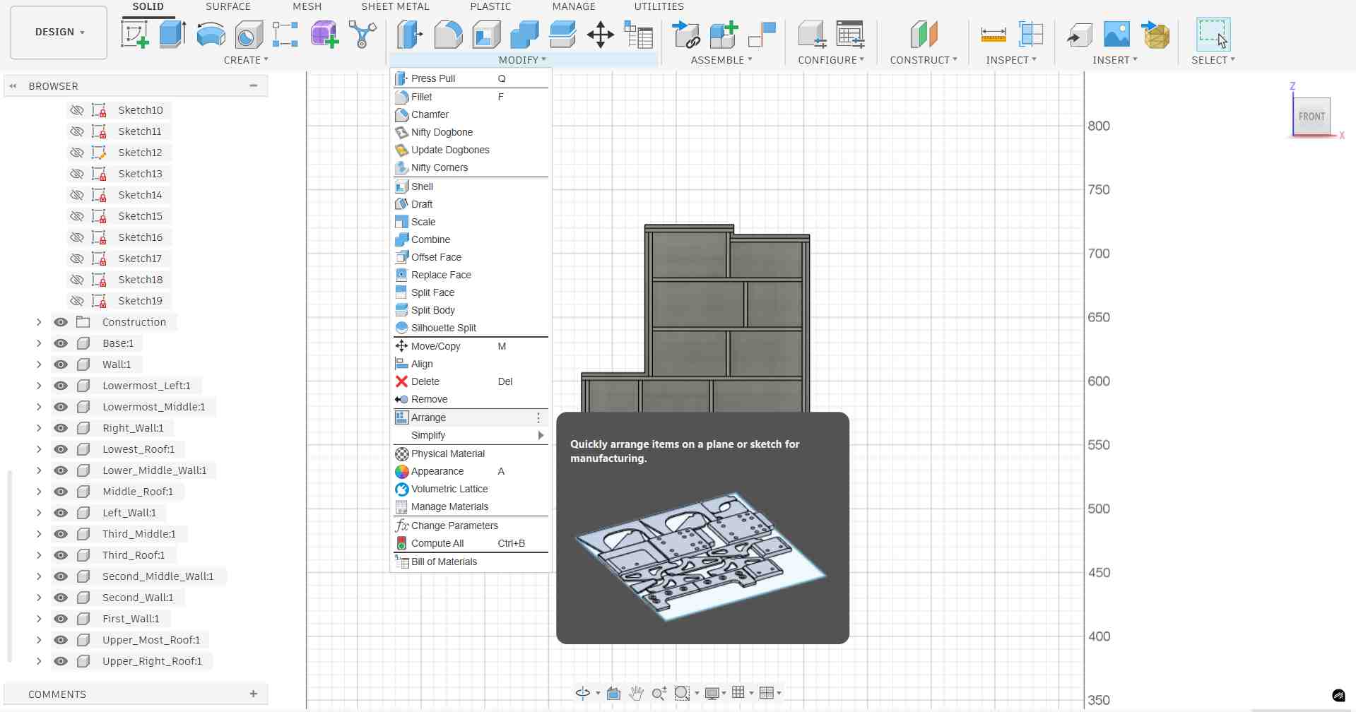
Task: Toggle visibility of First_Wall:1
Action: pos(61,619)
